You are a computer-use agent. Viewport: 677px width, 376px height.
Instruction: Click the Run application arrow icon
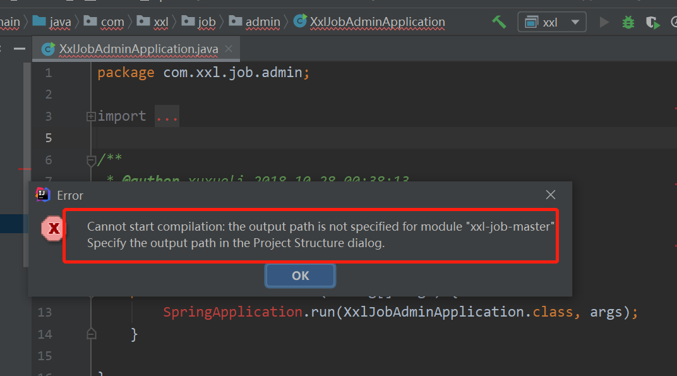604,21
